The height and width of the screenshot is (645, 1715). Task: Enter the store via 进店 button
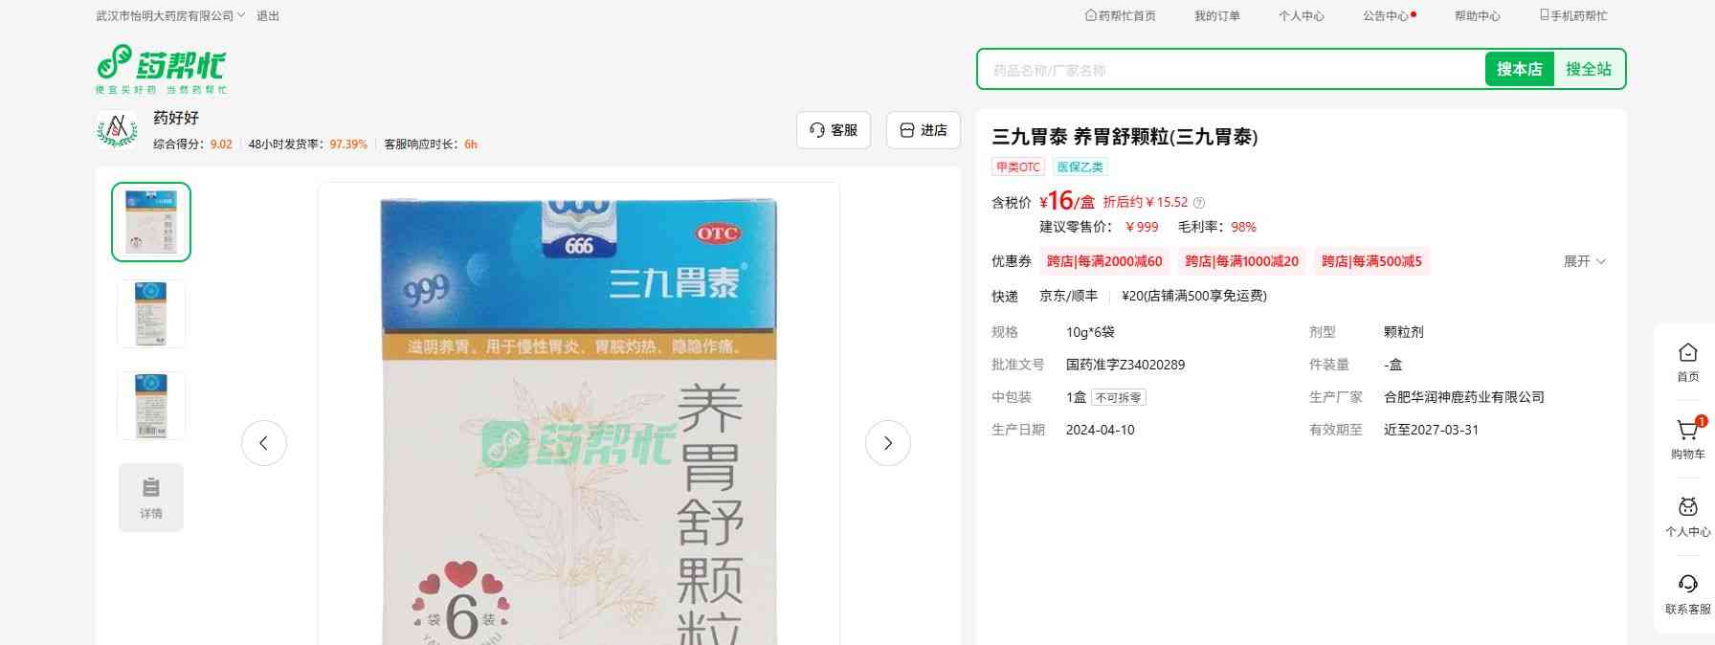click(x=923, y=130)
